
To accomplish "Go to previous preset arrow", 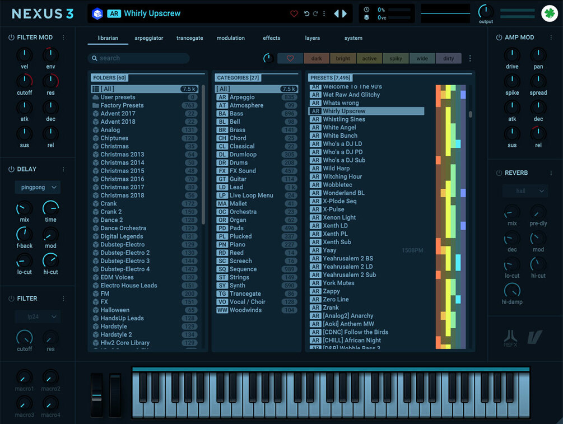I will tap(337, 13).
